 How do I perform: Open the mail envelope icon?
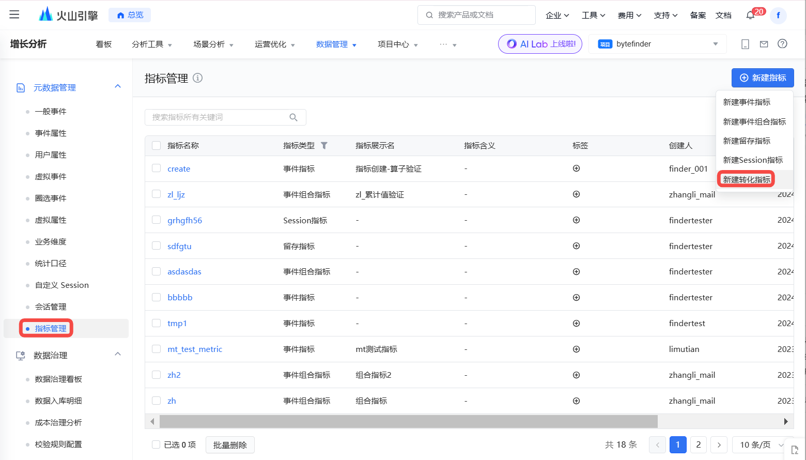[764, 44]
